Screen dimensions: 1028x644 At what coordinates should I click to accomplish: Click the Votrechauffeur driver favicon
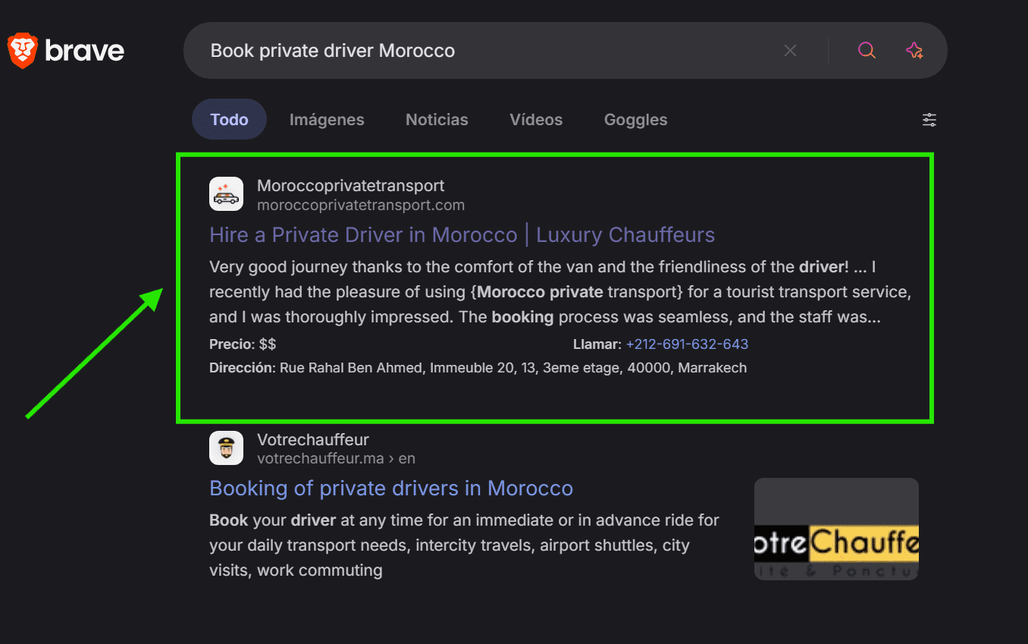coord(226,448)
